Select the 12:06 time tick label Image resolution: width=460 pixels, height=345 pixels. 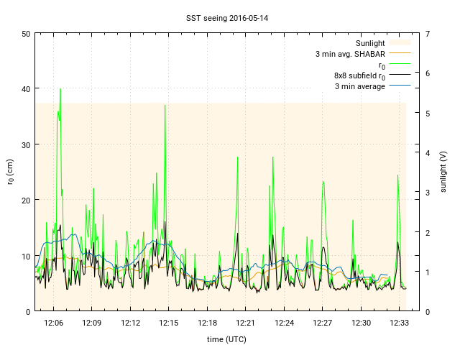(54, 323)
